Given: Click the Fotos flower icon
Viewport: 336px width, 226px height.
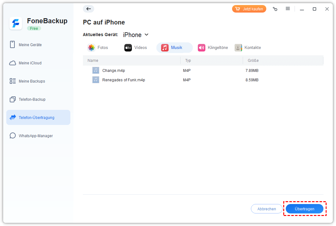Looking at the screenshot, I should 91,48.
